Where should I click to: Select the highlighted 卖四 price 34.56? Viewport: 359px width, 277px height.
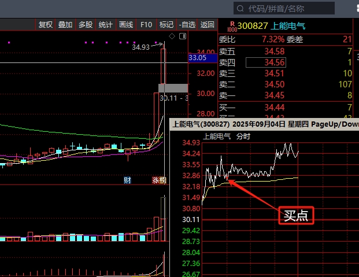point(266,62)
